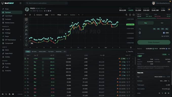Open chart settings gear icon

pos(130,15)
